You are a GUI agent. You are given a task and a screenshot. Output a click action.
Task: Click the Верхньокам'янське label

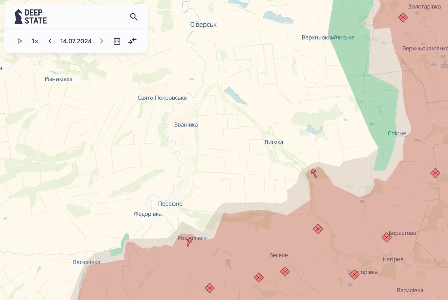(328, 38)
